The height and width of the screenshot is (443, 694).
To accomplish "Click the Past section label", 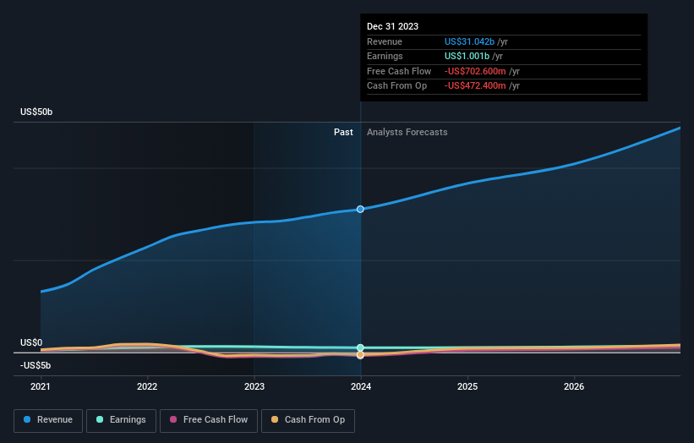I will pyautogui.click(x=343, y=132).
